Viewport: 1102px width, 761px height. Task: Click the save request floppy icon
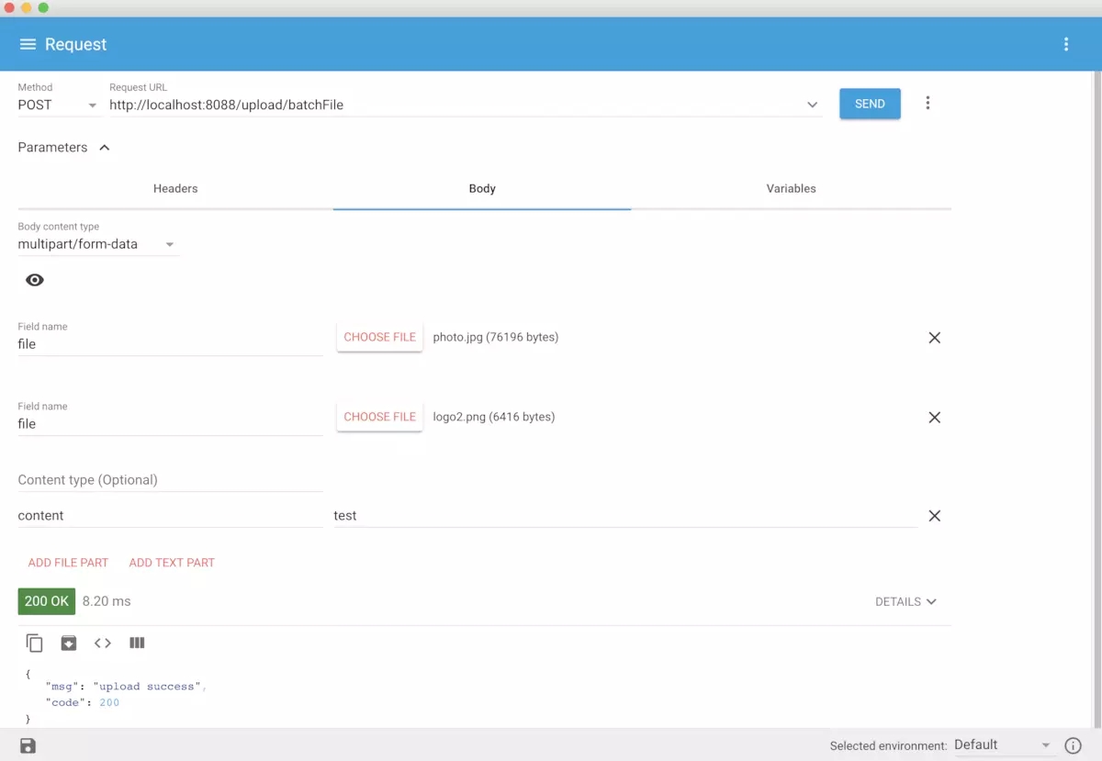coord(28,745)
